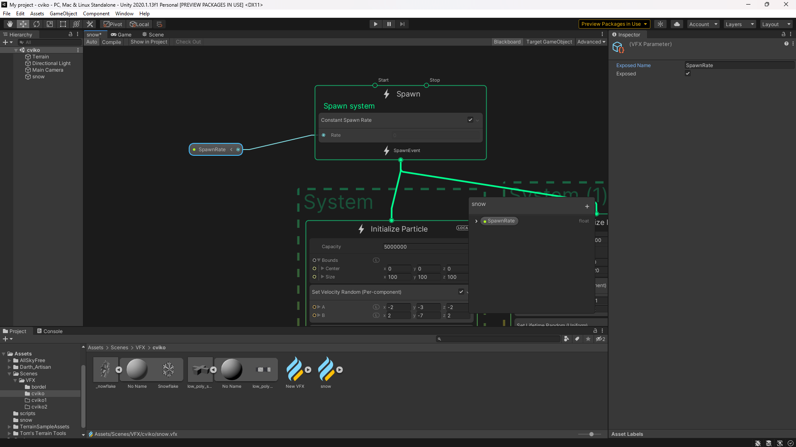
Task: Click Search by Type icon in Project
Action: tap(566, 339)
